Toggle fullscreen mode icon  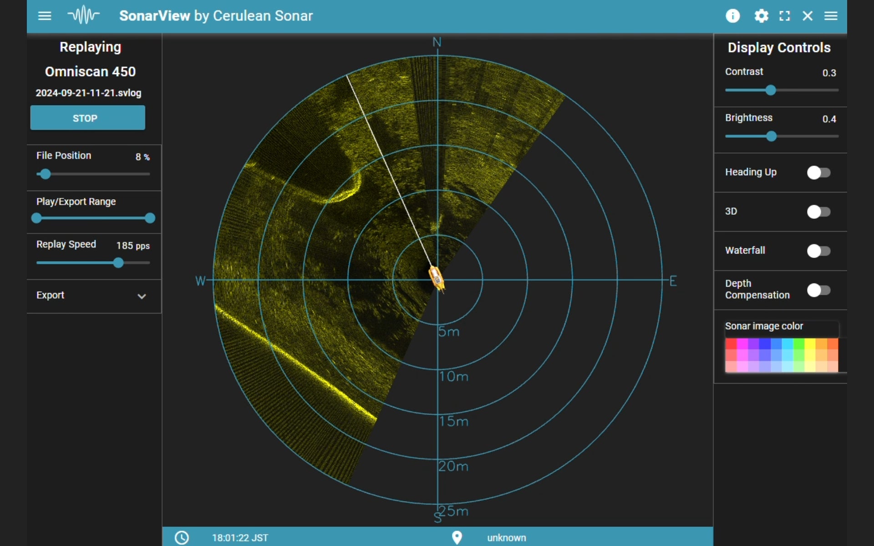784,16
